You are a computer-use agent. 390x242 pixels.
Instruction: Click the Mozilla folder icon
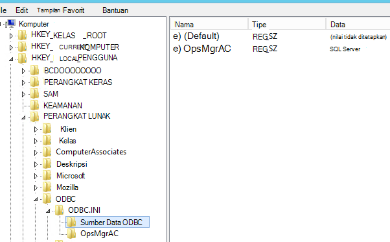pyautogui.click(x=47, y=188)
